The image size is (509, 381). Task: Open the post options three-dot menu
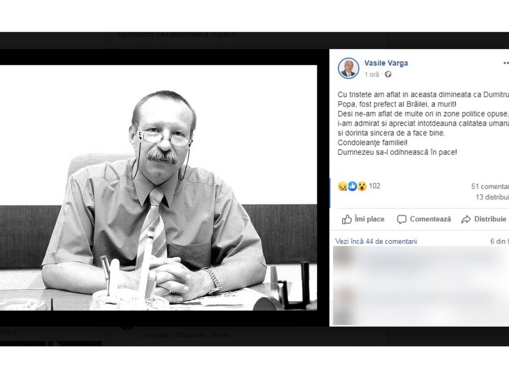[506, 63]
